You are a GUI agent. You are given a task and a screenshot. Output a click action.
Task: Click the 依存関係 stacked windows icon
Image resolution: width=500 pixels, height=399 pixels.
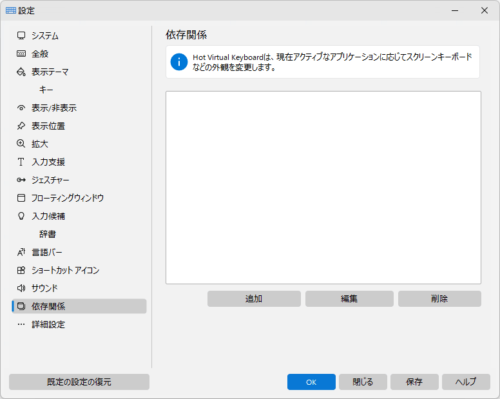click(21, 306)
